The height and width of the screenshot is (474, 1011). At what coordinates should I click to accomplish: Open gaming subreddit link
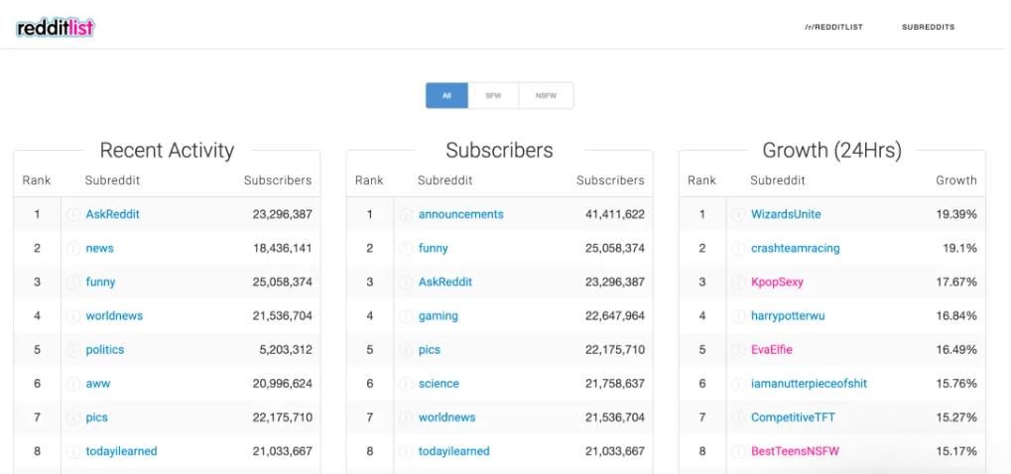(439, 316)
